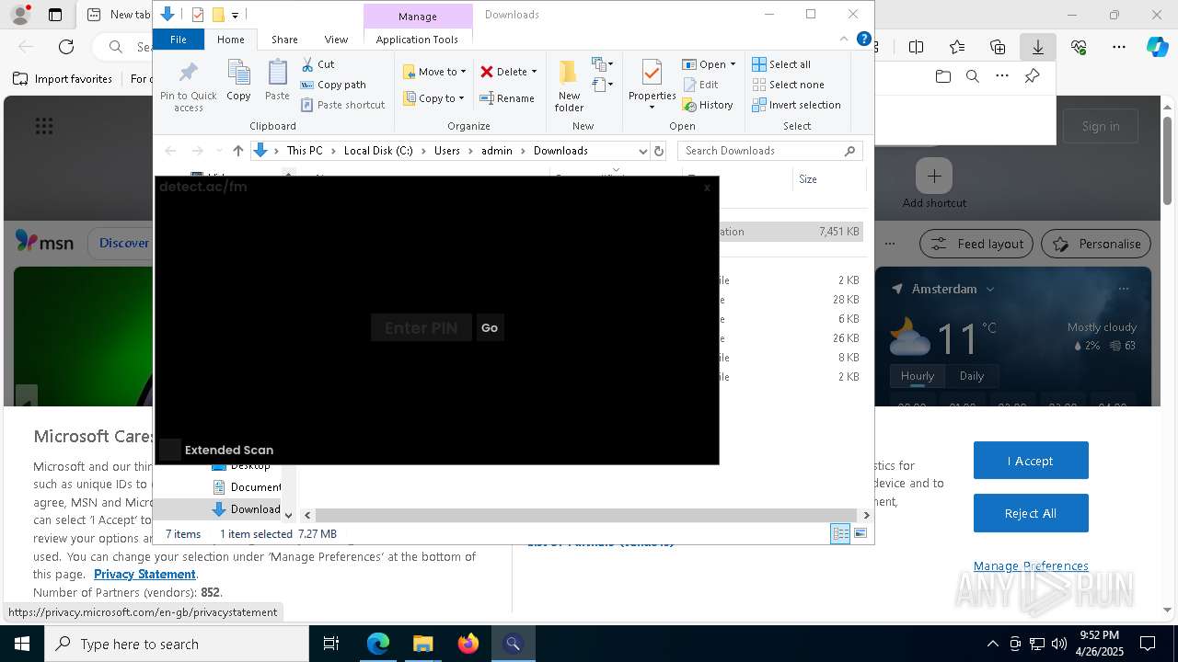Open downloads folder icon in Edge downloads panel
1178x662 pixels.
[942, 76]
